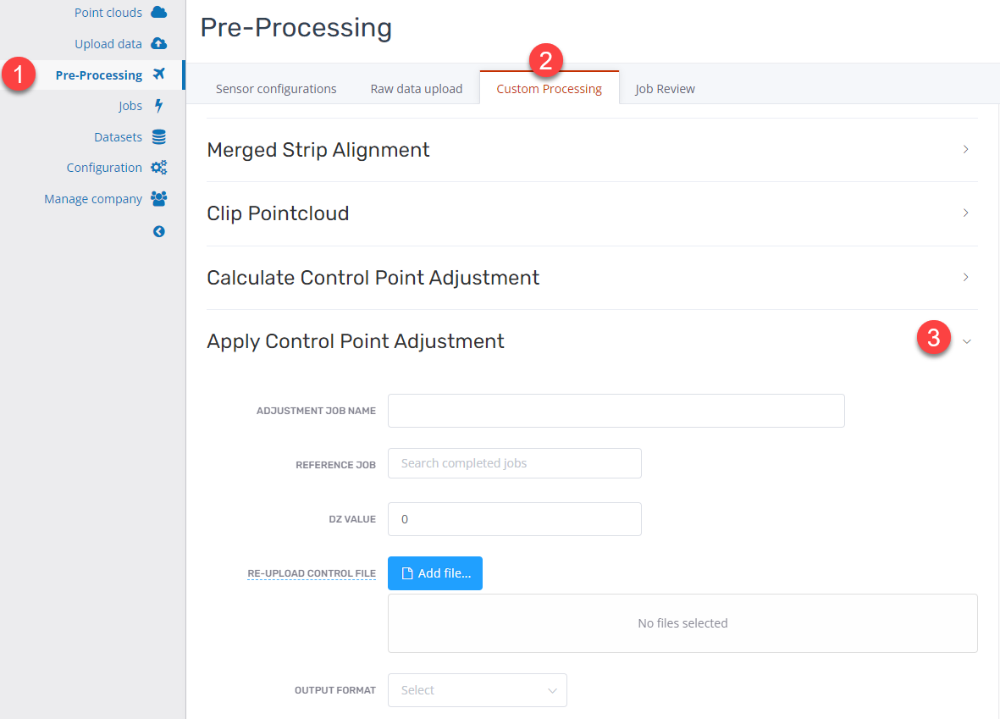Click the Add file... button
Image resolution: width=1000 pixels, height=719 pixels.
pyautogui.click(x=435, y=572)
